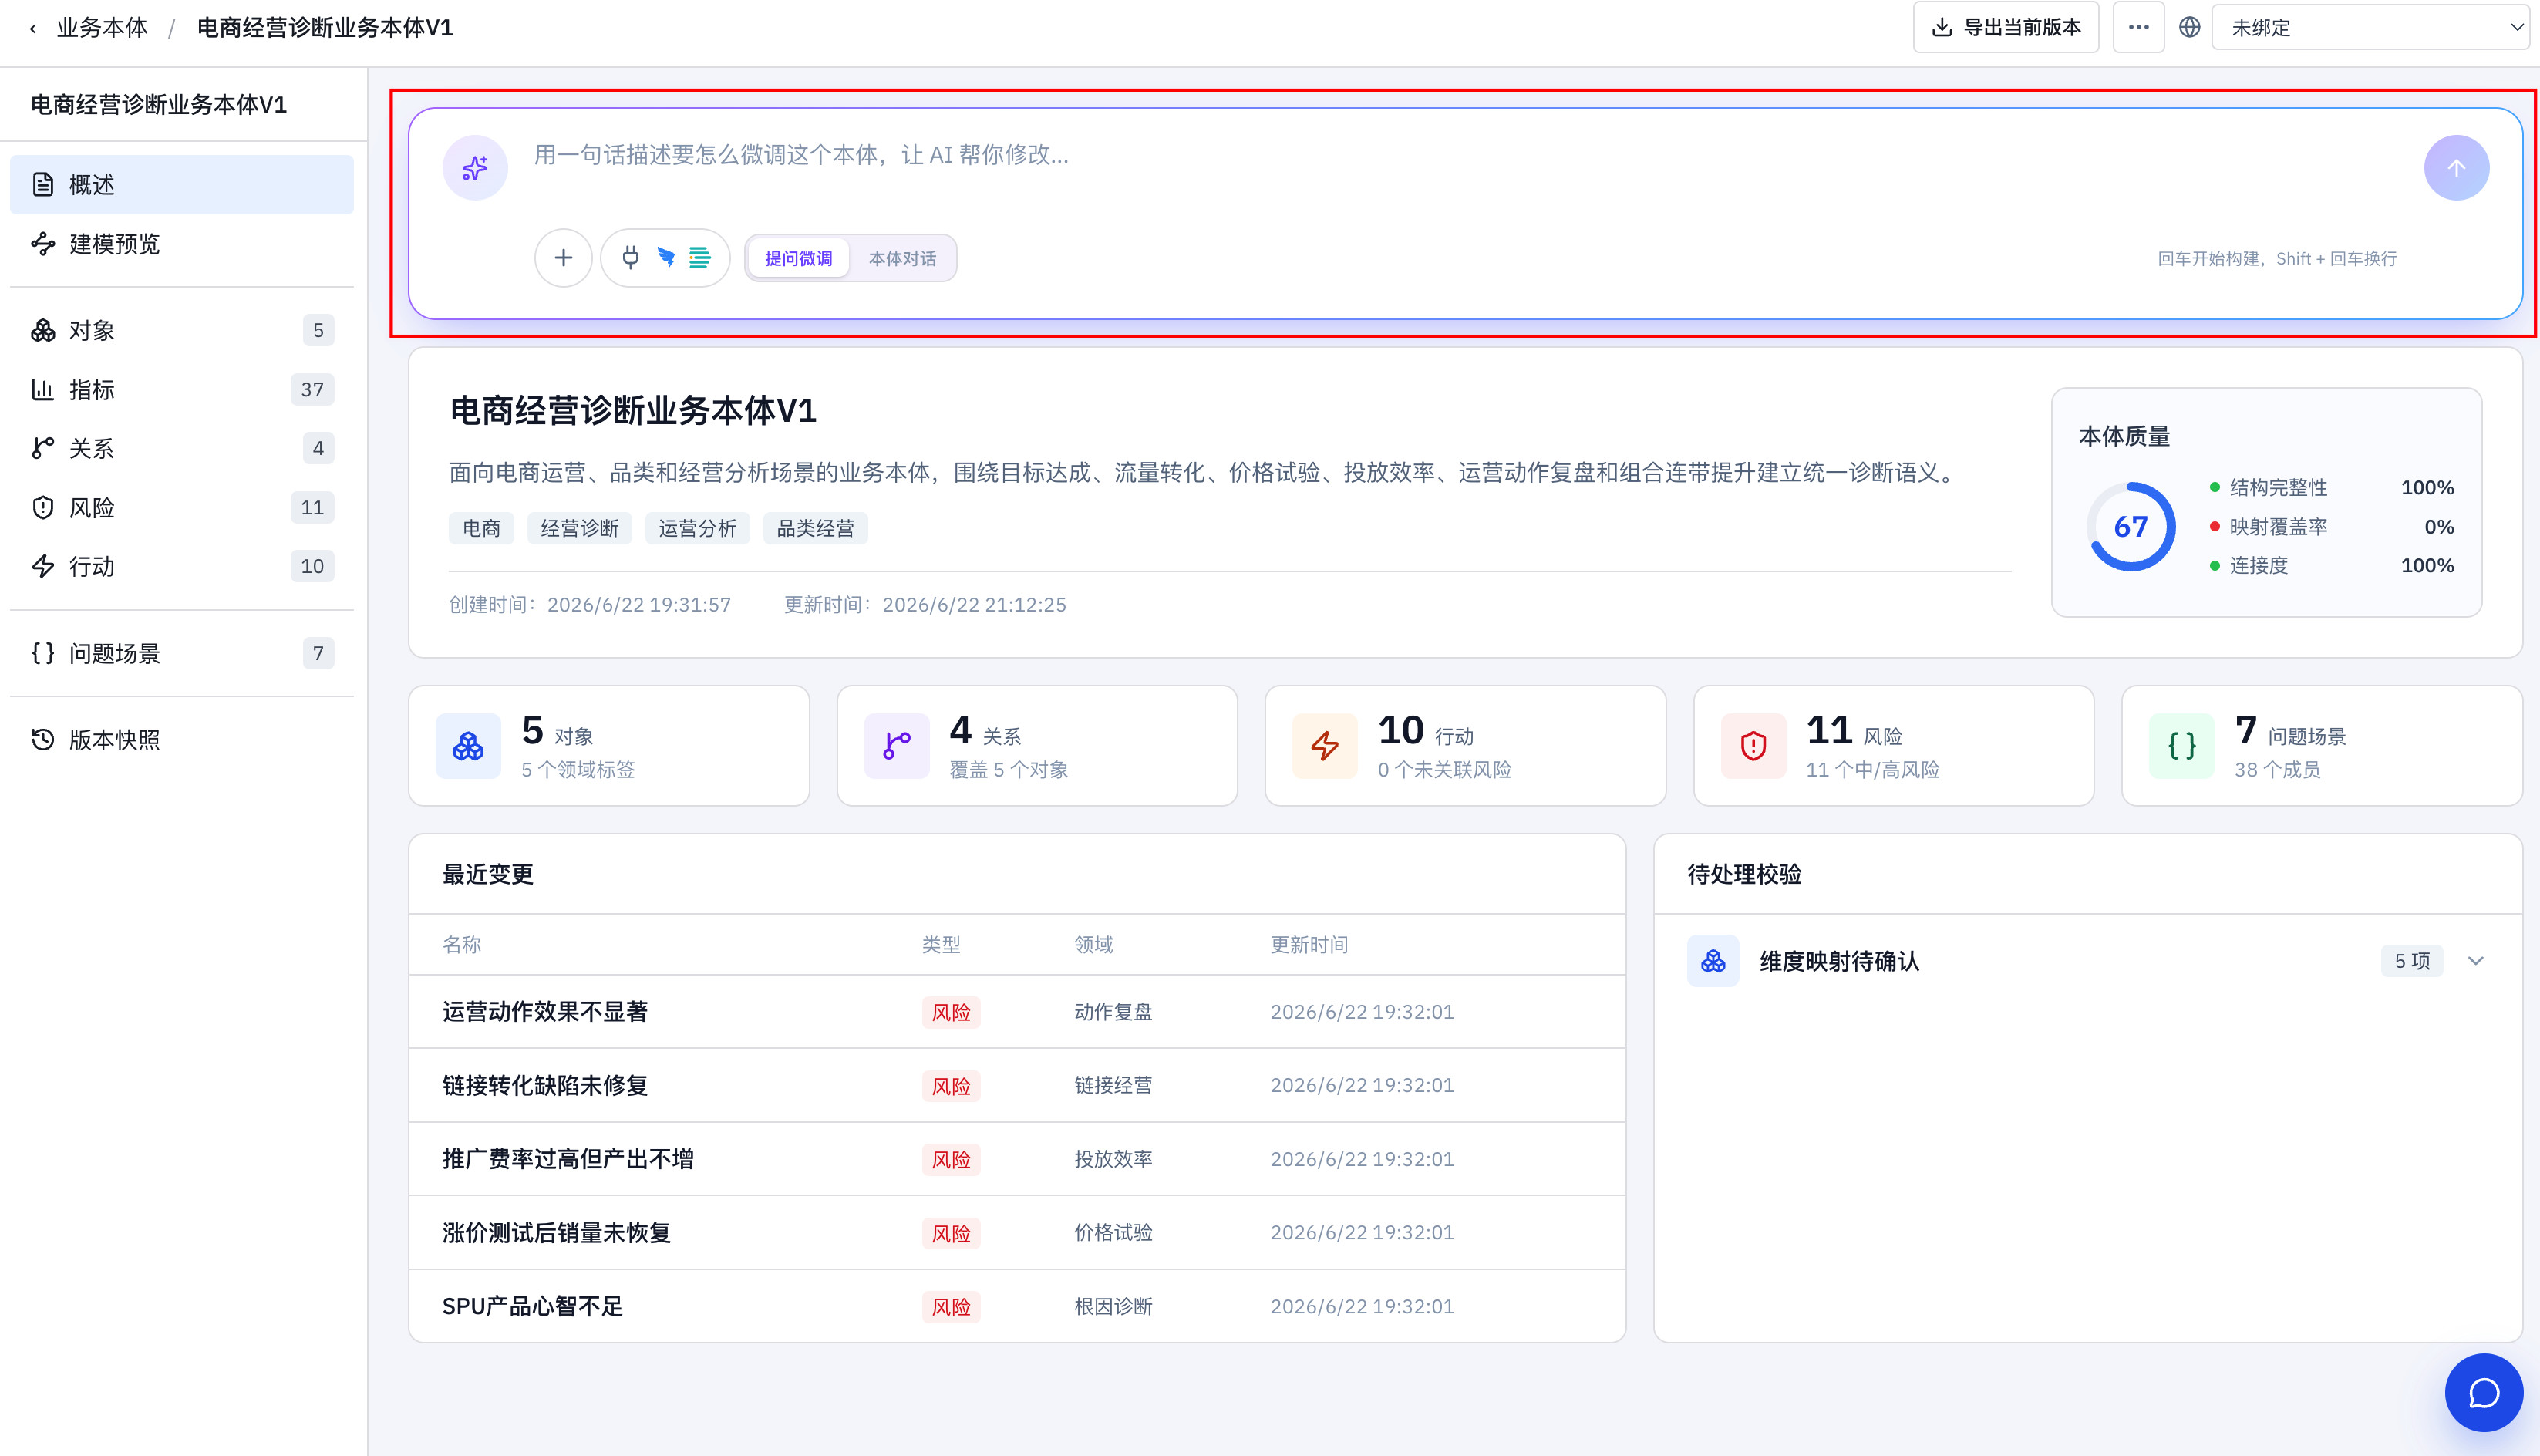2540x1456 pixels.
Task: Switch to 提问微调 mode
Action: tap(799, 258)
